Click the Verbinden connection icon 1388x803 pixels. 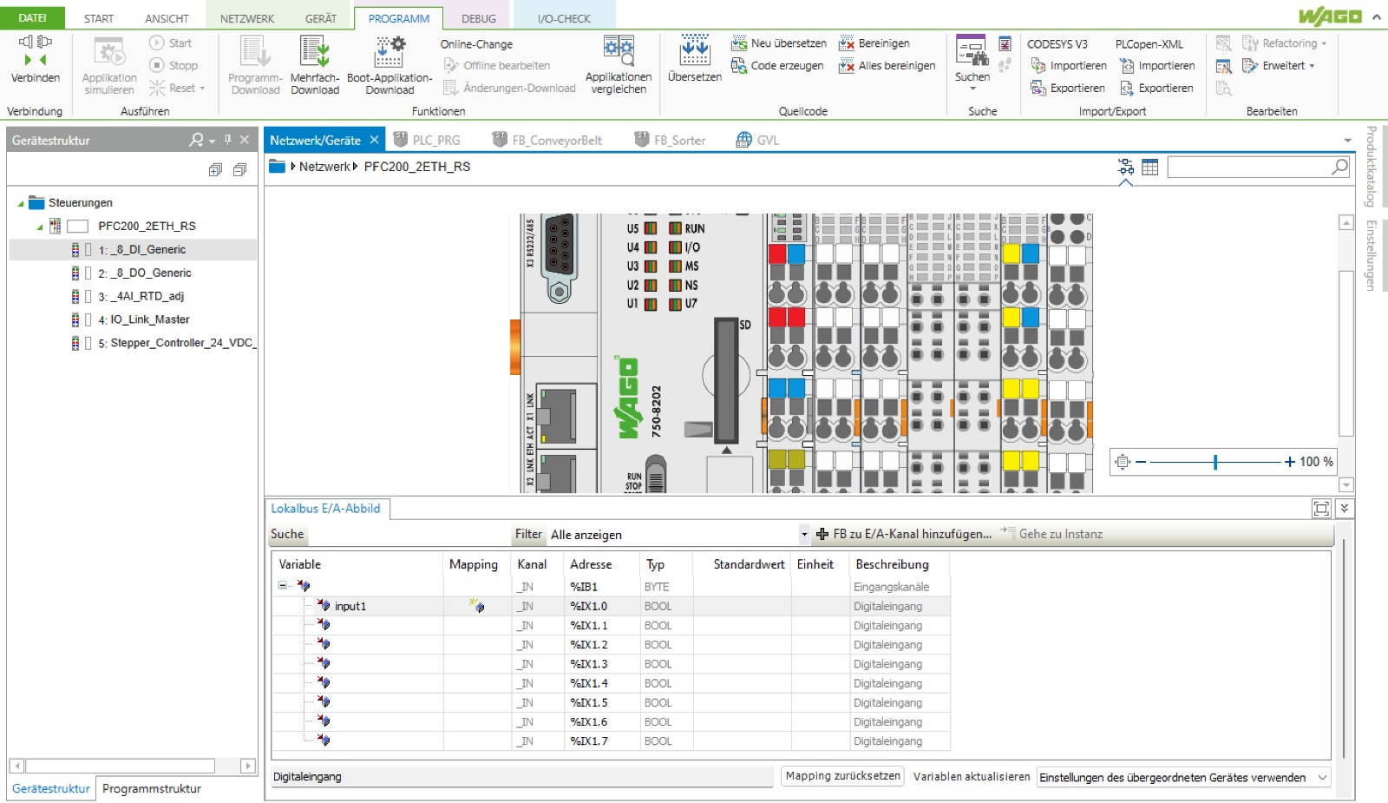(36, 52)
